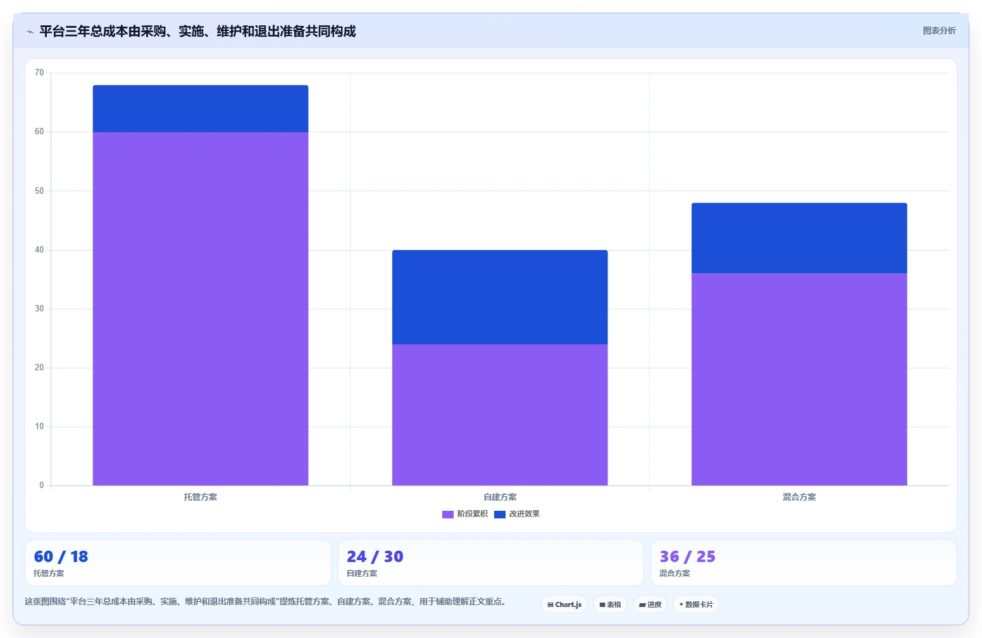Click the purple bar segment for 自建方案
982x638 pixels.
pyautogui.click(x=500, y=415)
